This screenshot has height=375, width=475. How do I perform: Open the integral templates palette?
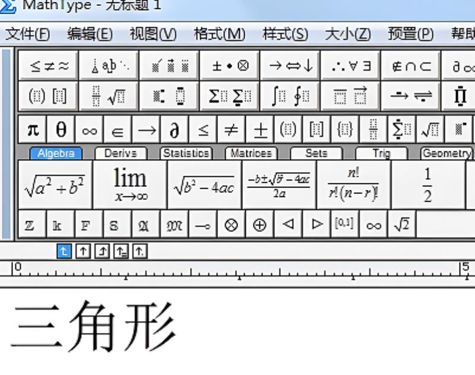[290, 96]
